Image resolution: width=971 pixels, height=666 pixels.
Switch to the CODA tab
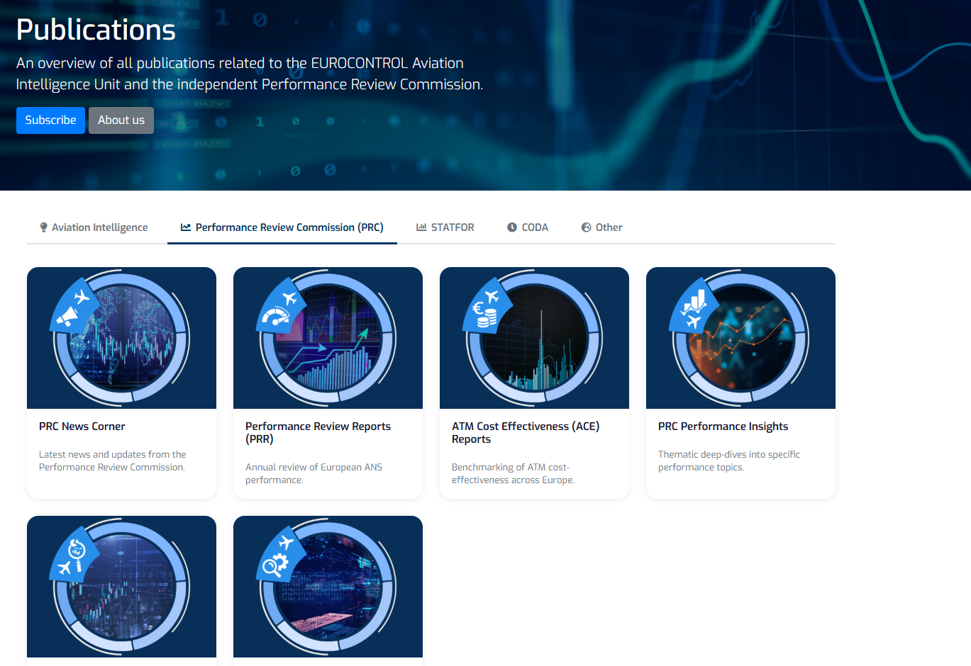[x=528, y=227]
